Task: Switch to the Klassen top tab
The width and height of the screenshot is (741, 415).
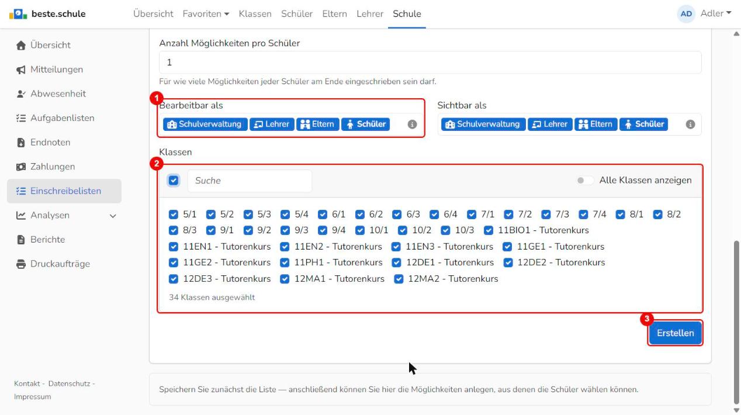Action: pos(255,13)
